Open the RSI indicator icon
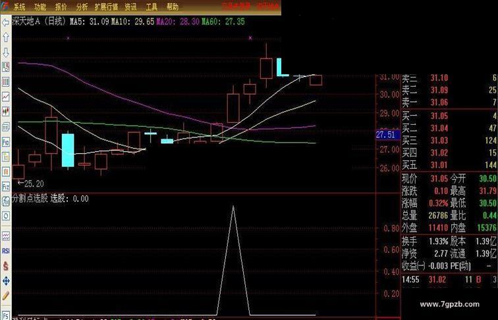 pos(6,251)
